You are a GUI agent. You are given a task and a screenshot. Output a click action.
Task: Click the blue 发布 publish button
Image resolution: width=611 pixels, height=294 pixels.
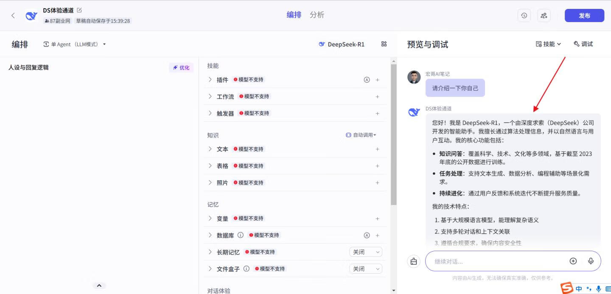tap(584, 15)
